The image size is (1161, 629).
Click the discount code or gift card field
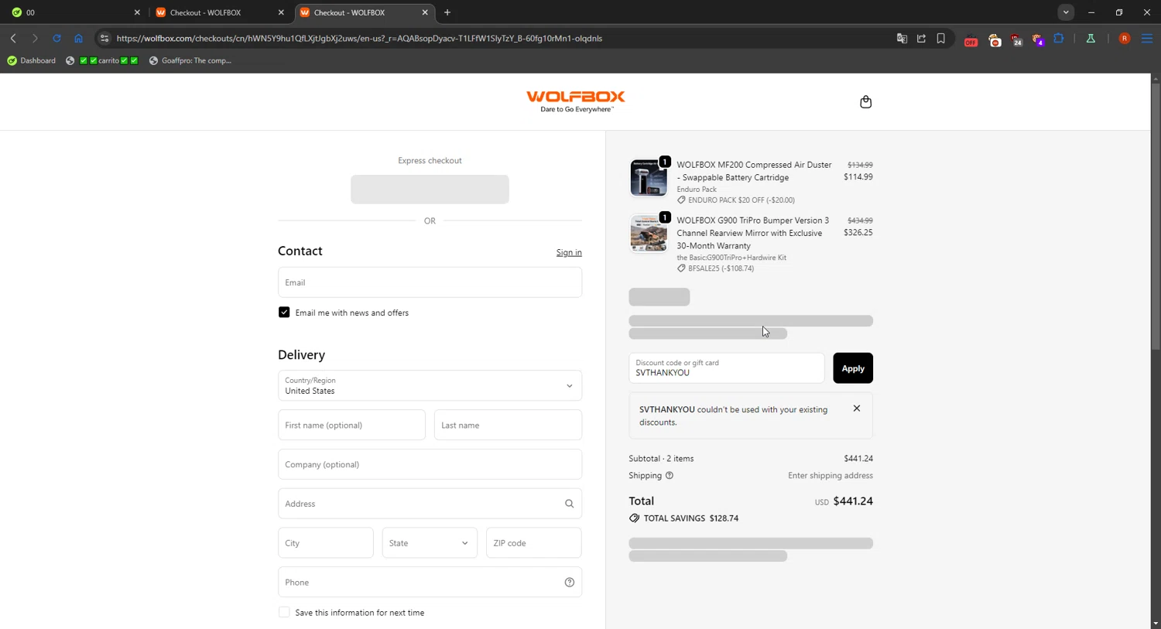727,368
